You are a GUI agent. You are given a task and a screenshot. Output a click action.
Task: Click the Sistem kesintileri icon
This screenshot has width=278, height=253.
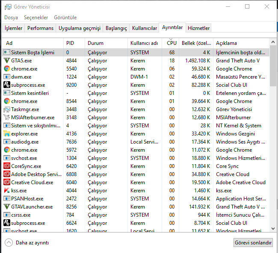coord(7,93)
